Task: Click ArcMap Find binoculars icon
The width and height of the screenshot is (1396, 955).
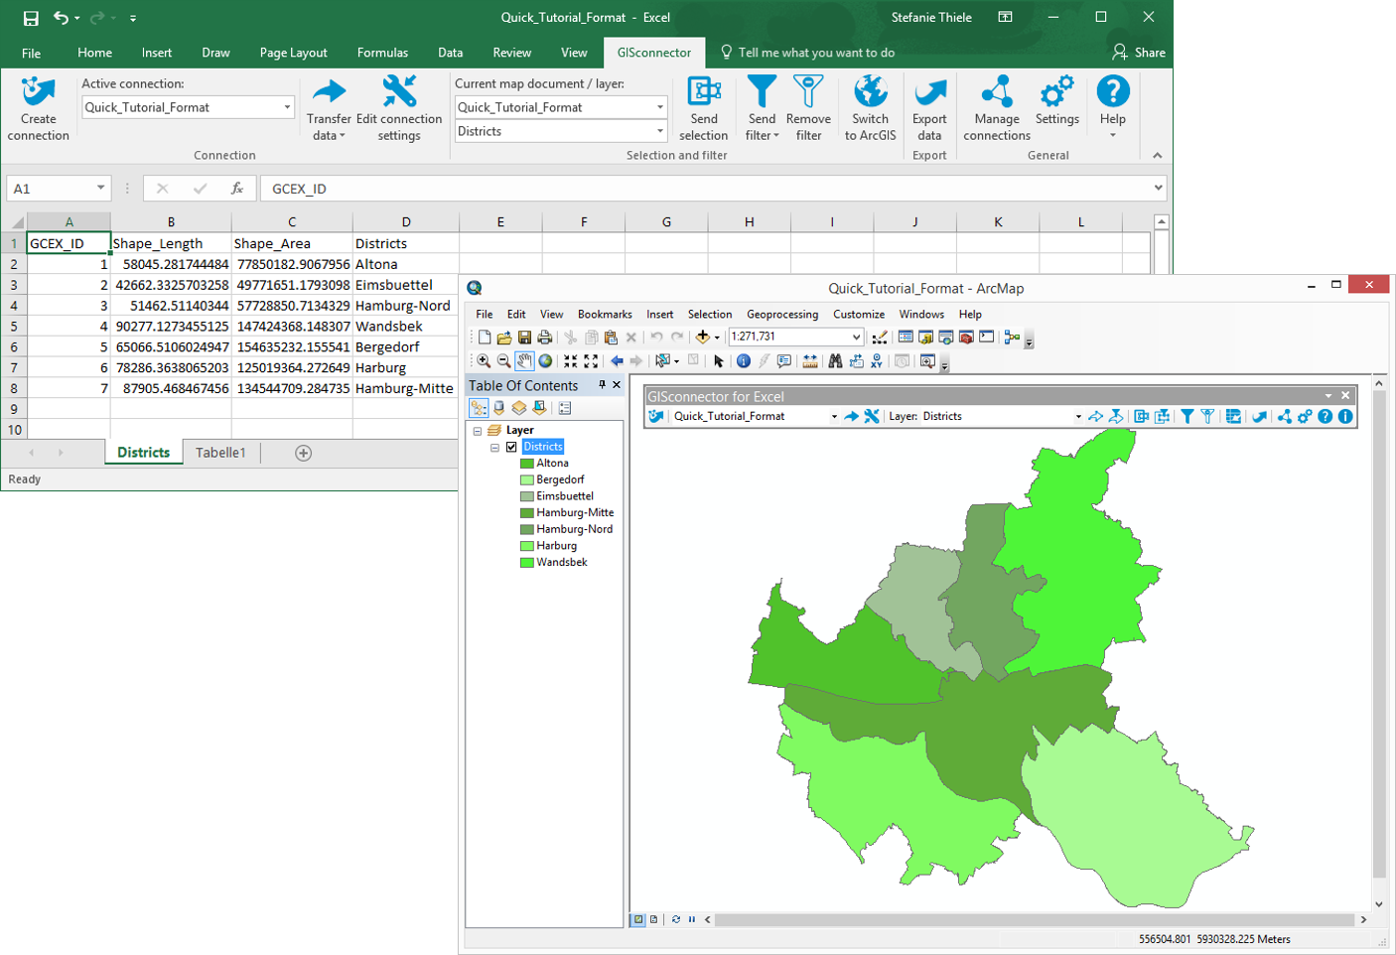Action: [835, 361]
